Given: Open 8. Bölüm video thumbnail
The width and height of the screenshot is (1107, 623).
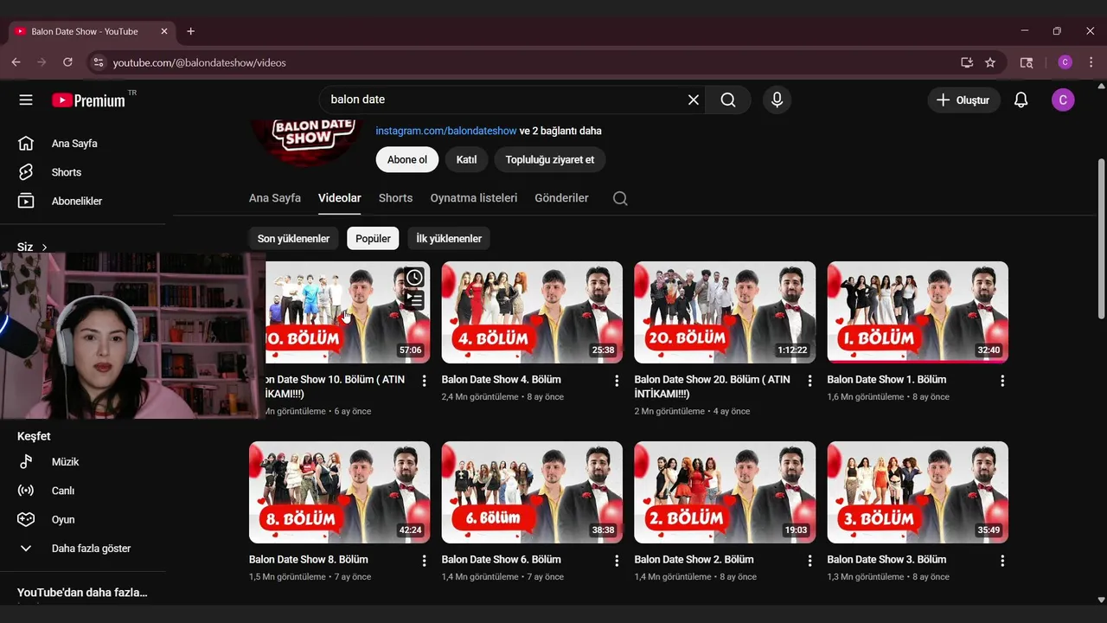Looking at the screenshot, I should 339,492.
